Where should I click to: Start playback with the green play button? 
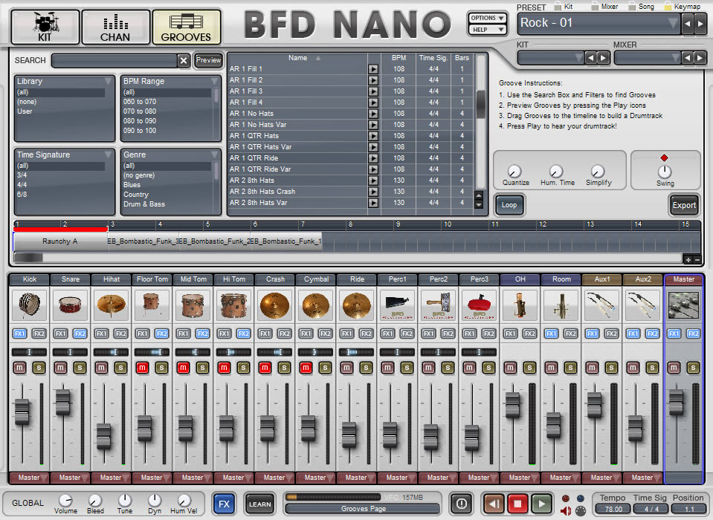click(541, 503)
